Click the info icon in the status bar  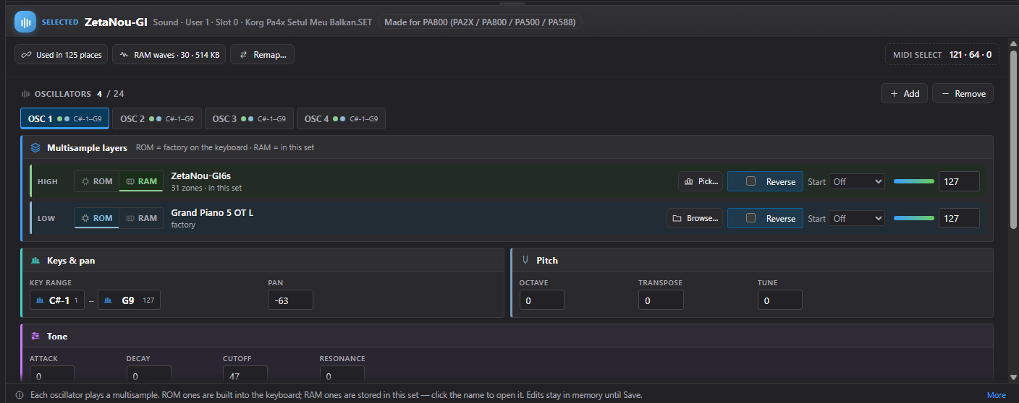[x=20, y=395]
